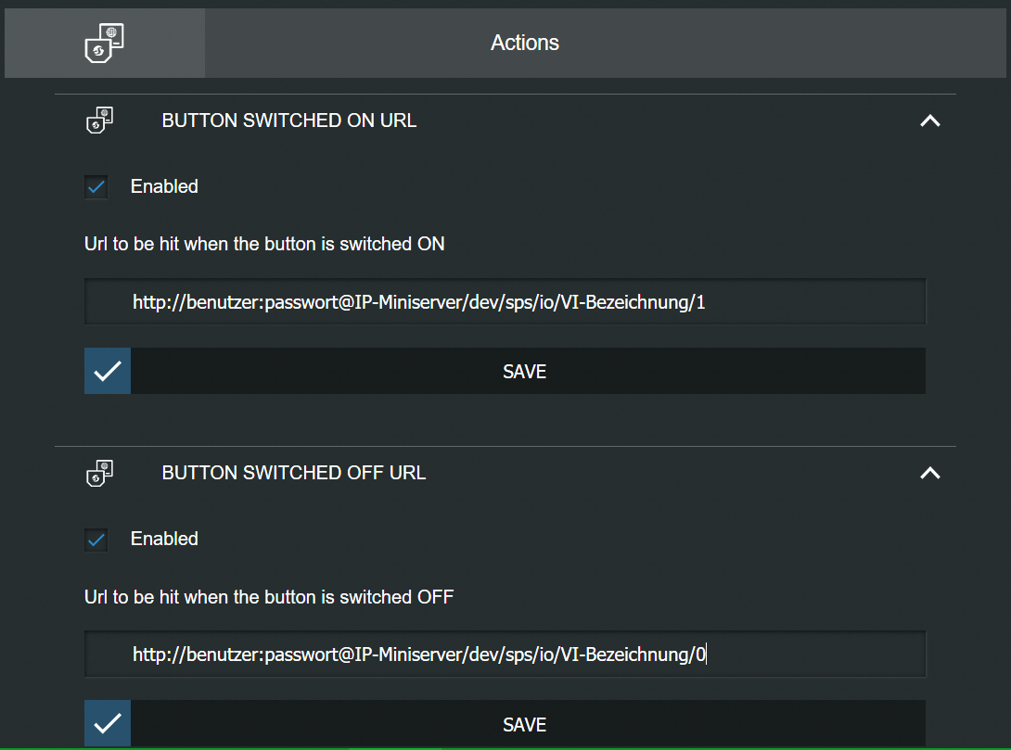The width and height of the screenshot is (1011, 750).
Task: Click the BUTTON SWITCHED ON URL header title
Action: (x=289, y=121)
